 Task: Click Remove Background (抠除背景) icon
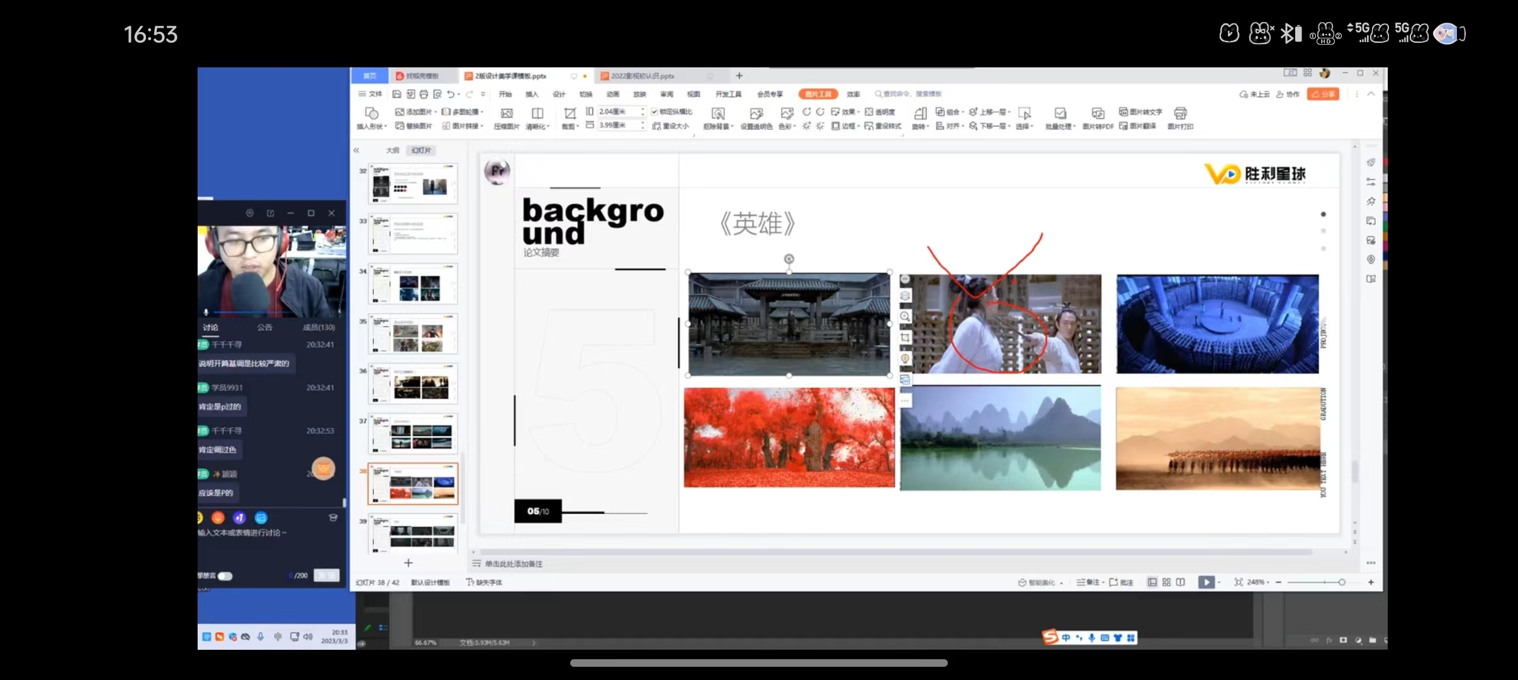click(x=717, y=114)
